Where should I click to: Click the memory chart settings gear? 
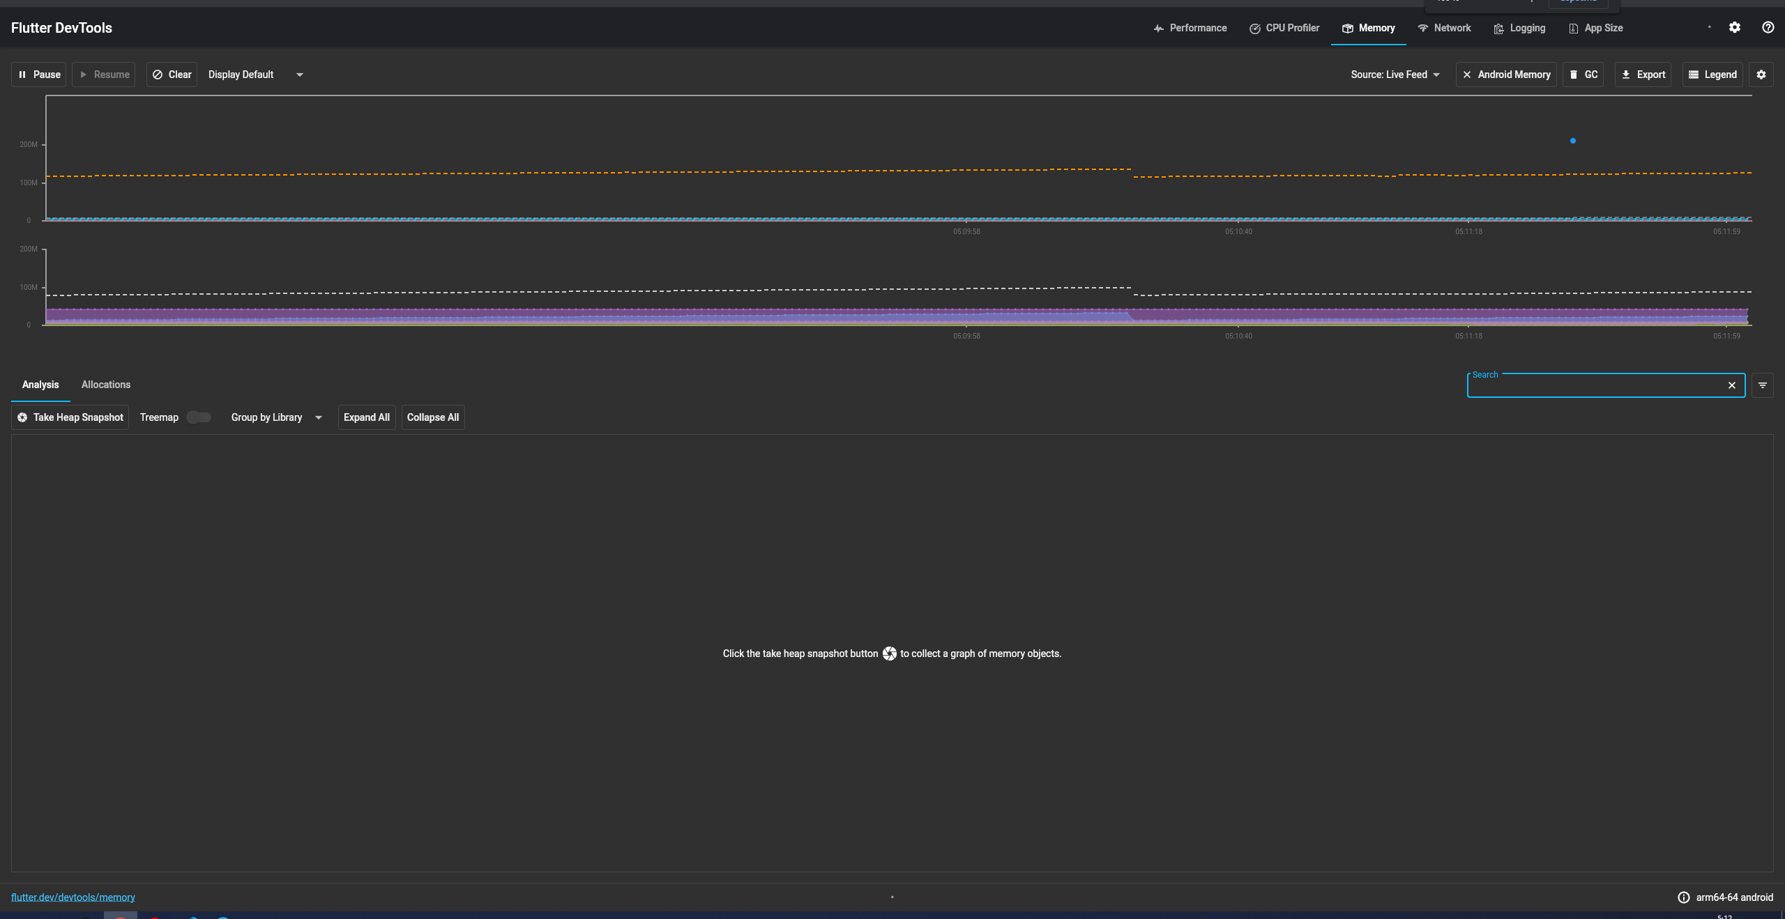[x=1762, y=74]
